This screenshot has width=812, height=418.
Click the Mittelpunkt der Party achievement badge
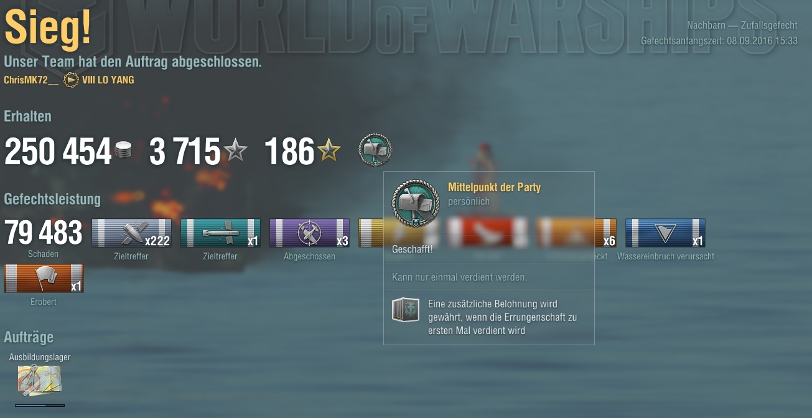pos(375,150)
